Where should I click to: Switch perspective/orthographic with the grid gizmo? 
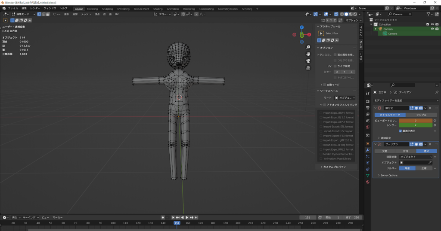coord(308,68)
